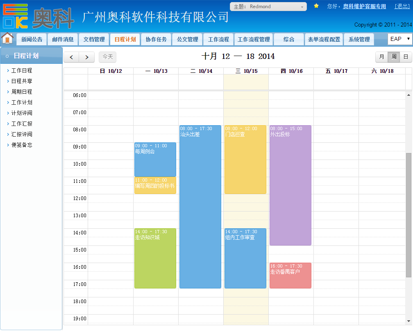Open the 主题 Redmond theme dropdown
The width and height of the screenshot is (413, 333).
(268, 7)
